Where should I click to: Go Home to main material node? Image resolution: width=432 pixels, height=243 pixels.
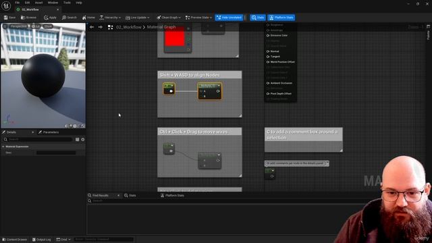pyautogui.click(x=88, y=18)
